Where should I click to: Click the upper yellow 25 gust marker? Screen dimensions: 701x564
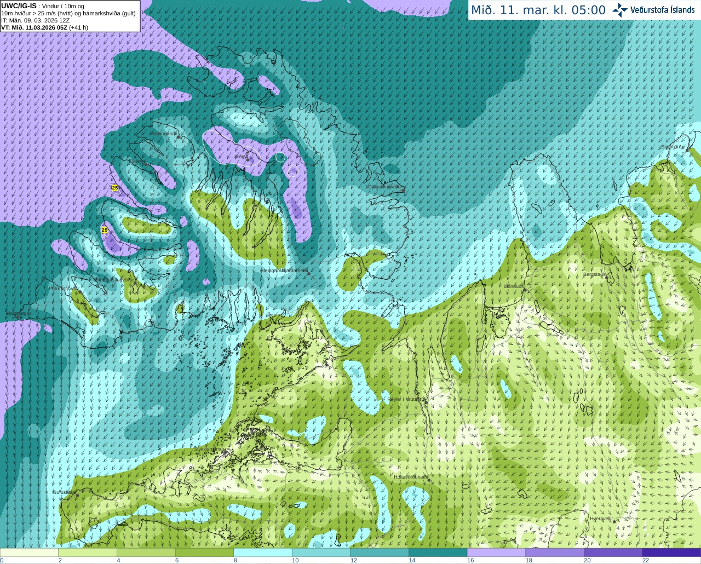tap(115, 188)
